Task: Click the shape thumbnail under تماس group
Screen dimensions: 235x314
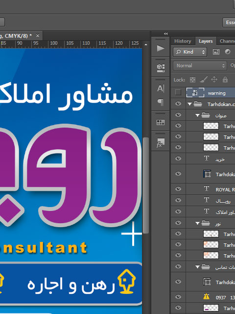Action: pos(207,282)
